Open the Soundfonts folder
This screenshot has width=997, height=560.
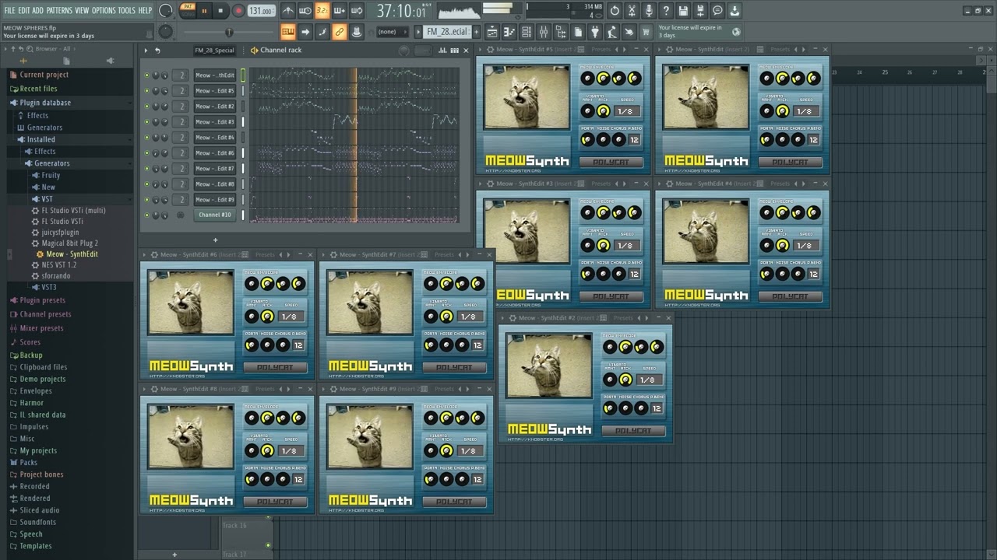click(37, 522)
